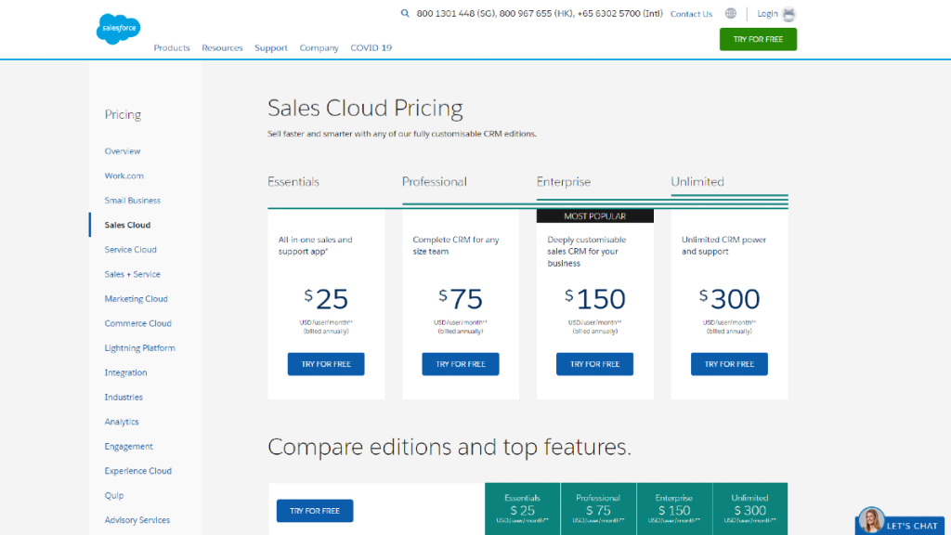The width and height of the screenshot is (951, 535).
Task: Click the Contact Us link
Action: tap(691, 14)
